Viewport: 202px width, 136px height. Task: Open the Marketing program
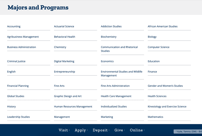[x=107, y=117]
